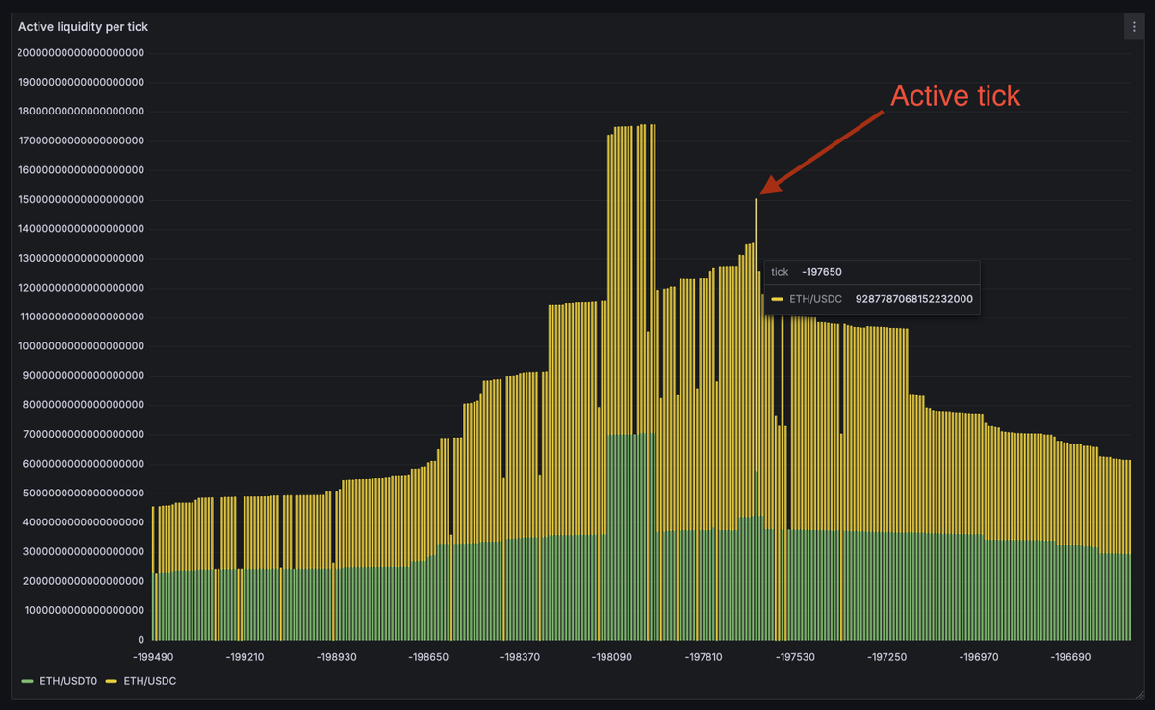Click the x-axis label -199210
Viewport: 1155px width, 710px height.
246,657
